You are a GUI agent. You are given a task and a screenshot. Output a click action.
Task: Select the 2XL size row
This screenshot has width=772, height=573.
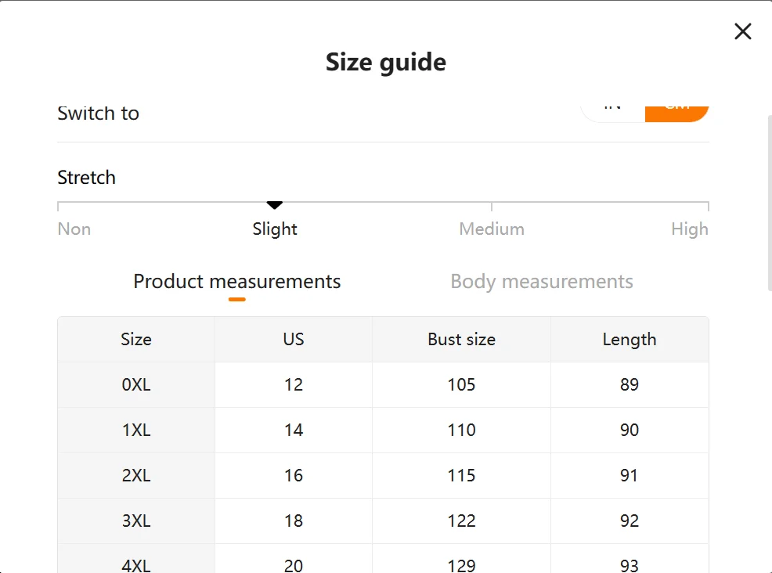pyautogui.click(x=136, y=476)
